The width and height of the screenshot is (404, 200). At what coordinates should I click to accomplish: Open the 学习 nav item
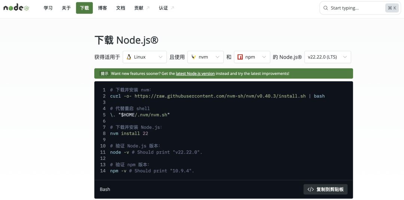coord(48,8)
